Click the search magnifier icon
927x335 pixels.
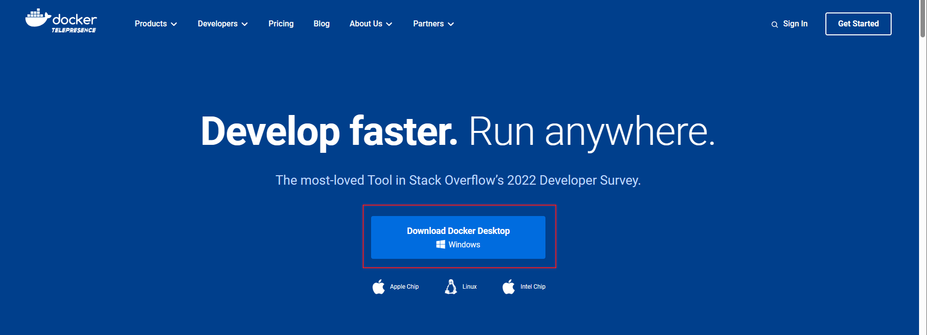775,24
